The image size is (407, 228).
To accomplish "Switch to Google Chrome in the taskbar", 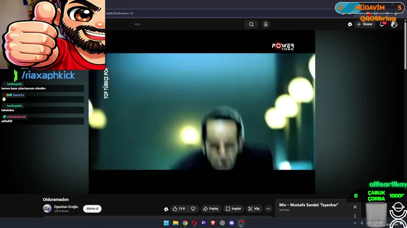I will (x=185, y=223).
